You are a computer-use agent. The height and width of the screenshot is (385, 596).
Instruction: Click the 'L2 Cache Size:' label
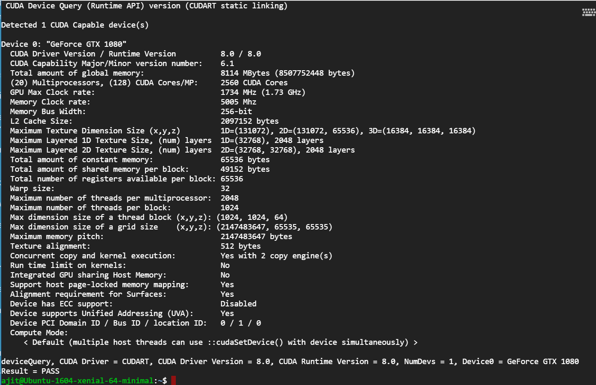coord(41,121)
